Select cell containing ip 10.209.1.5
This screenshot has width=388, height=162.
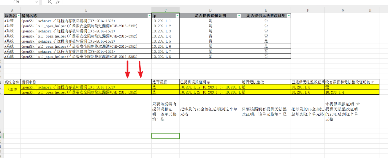(165, 41)
